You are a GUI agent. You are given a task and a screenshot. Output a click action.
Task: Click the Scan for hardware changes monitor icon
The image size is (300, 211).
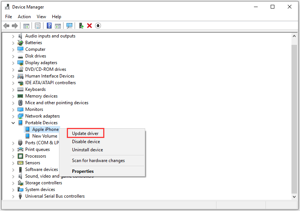click(69, 26)
